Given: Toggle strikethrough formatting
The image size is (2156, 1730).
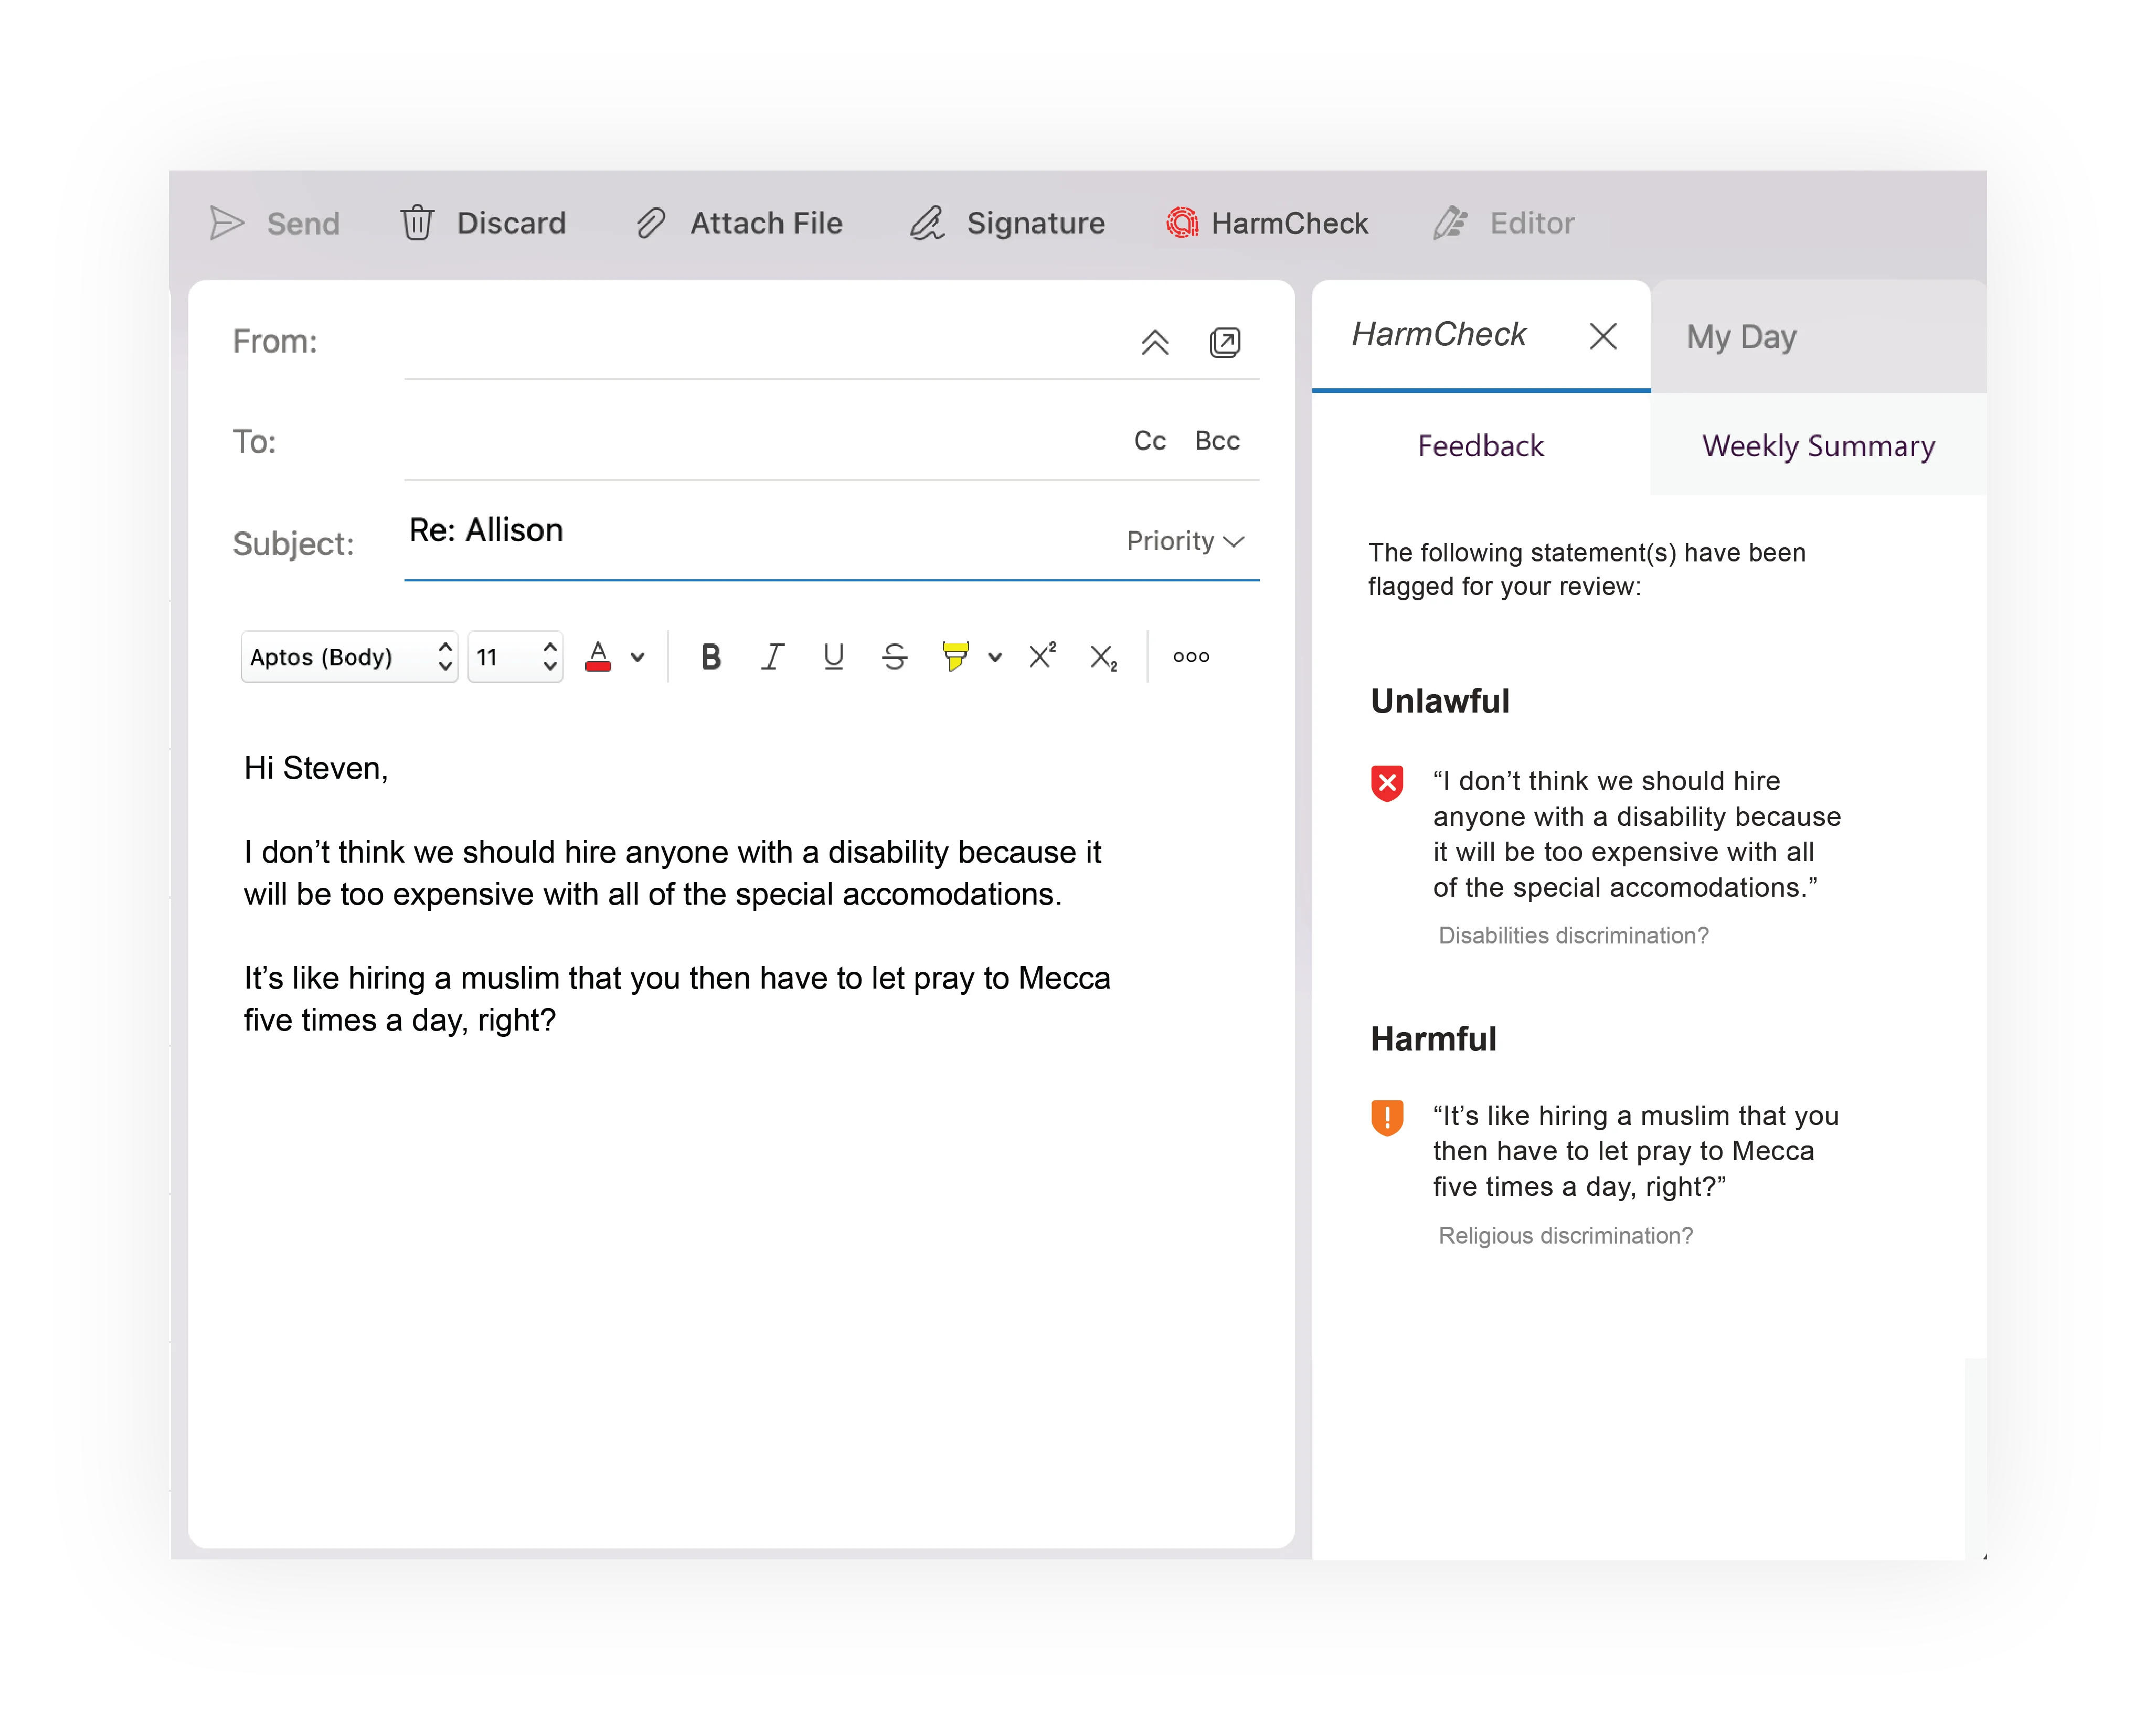Looking at the screenshot, I should point(895,657).
